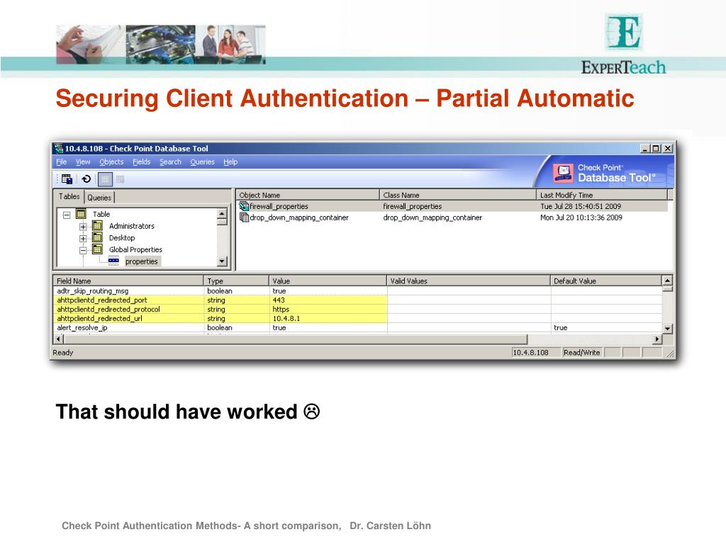
Task: Collapse the Global Properties tree node
Action: coord(83,250)
